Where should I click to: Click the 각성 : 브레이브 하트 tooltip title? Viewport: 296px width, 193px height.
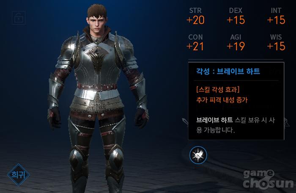pos(228,71)
